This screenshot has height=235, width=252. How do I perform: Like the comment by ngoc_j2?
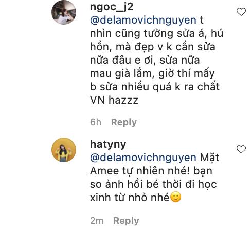[241, 12]
